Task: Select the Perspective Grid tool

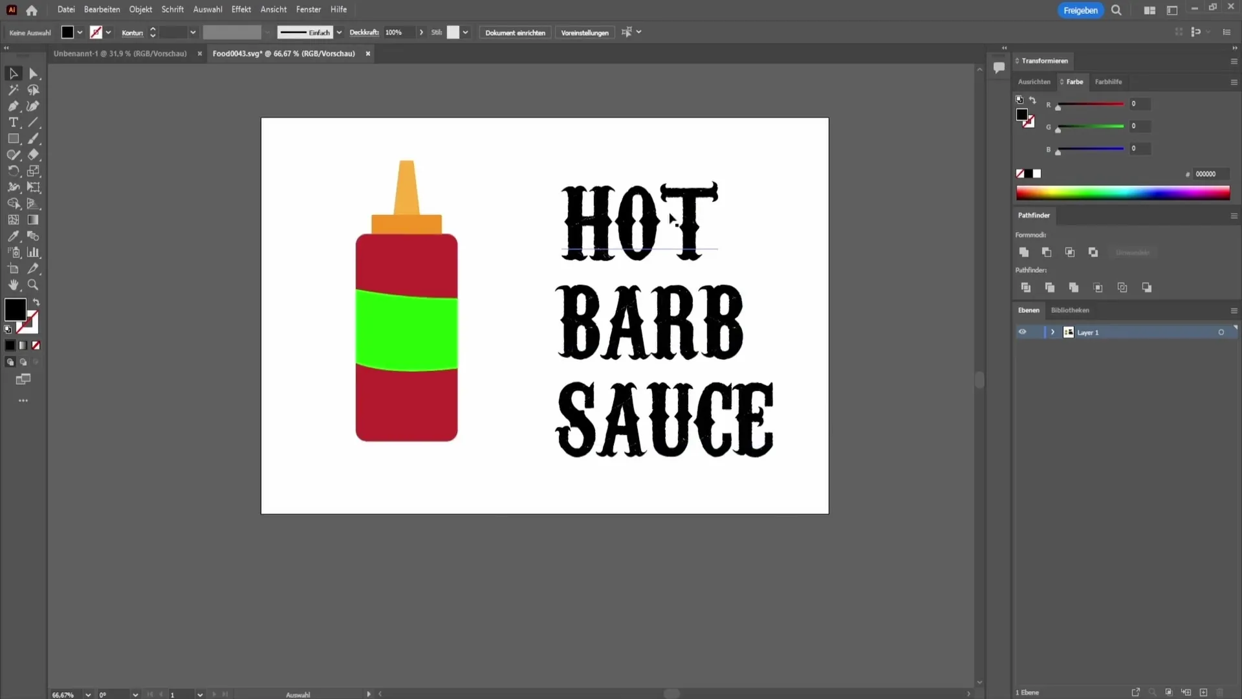Action: click(34, 203)
